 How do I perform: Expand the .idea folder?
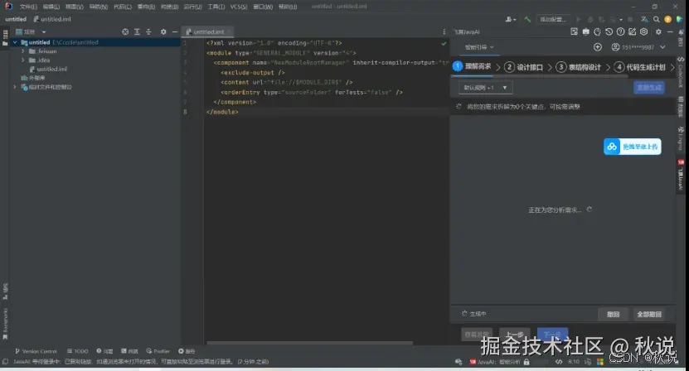23,60
